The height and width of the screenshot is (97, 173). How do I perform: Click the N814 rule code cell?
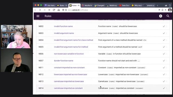[x=41, y=88]
